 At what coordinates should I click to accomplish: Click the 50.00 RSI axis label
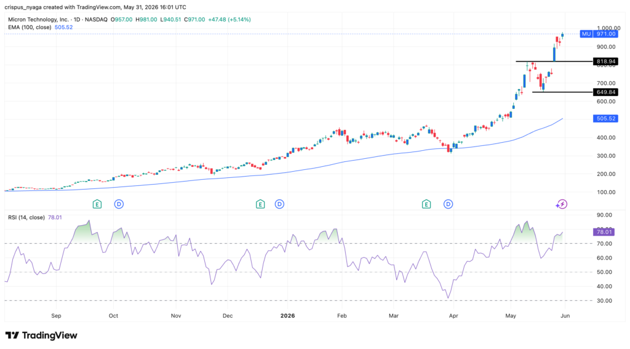coord(604,272)
